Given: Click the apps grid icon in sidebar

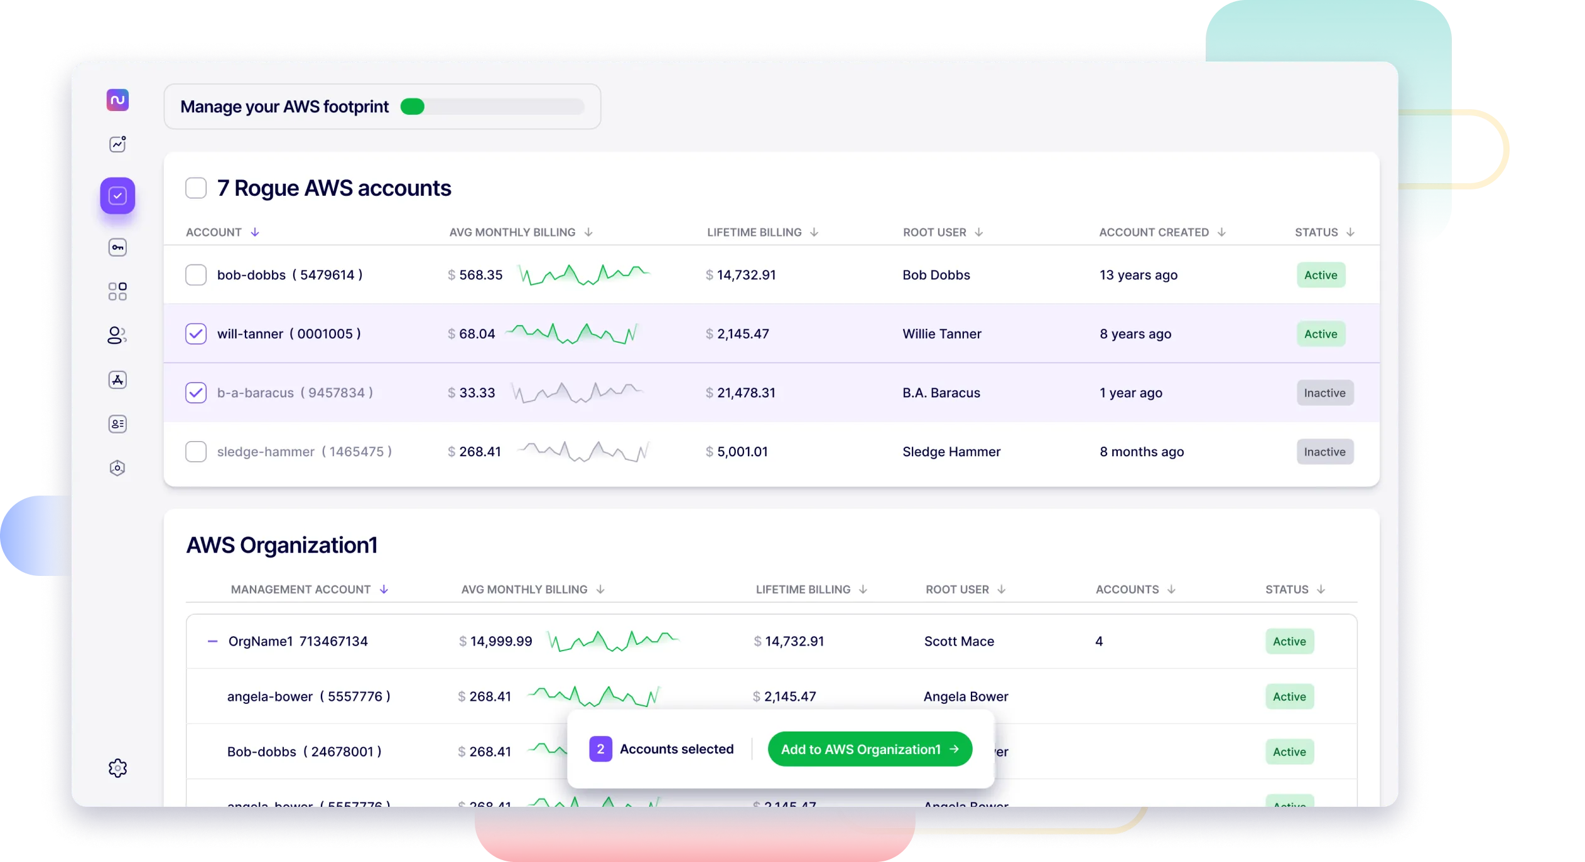Looking at the screenshot, I should [117, 290].
